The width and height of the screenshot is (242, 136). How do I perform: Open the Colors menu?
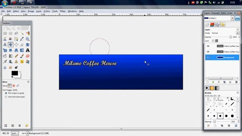(x=47, y=11)
